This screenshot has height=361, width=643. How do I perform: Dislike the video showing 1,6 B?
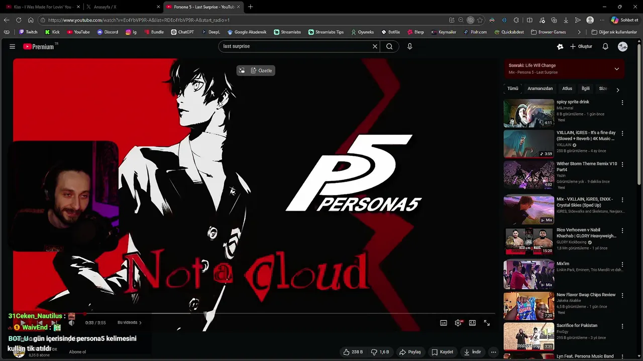point(380,352)
